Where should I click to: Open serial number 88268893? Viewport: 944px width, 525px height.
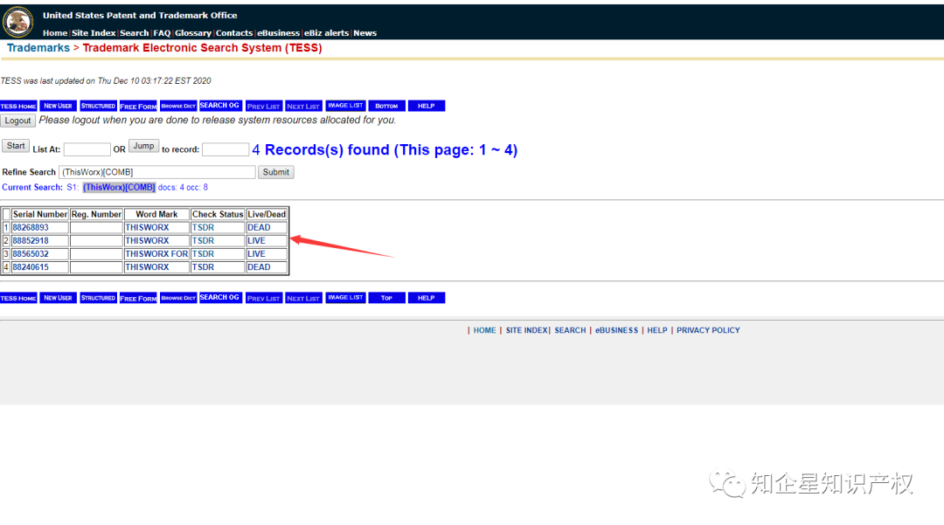pos(31,227)
